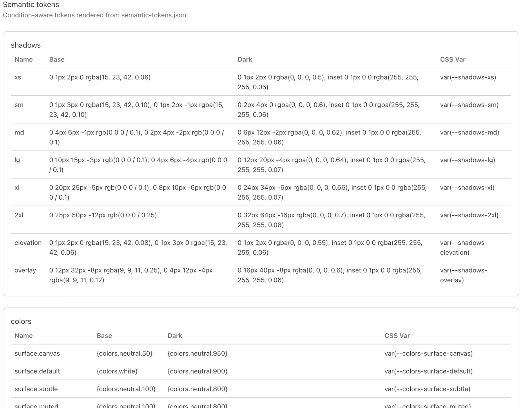Image resolution: width=522 pixels, height=408 pixels.
Task: Click the '{colors.neutral.50}' base value
Action: (125, 354)
